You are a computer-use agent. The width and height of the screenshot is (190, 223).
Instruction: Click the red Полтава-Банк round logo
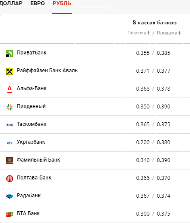click(x=10, y=179)
